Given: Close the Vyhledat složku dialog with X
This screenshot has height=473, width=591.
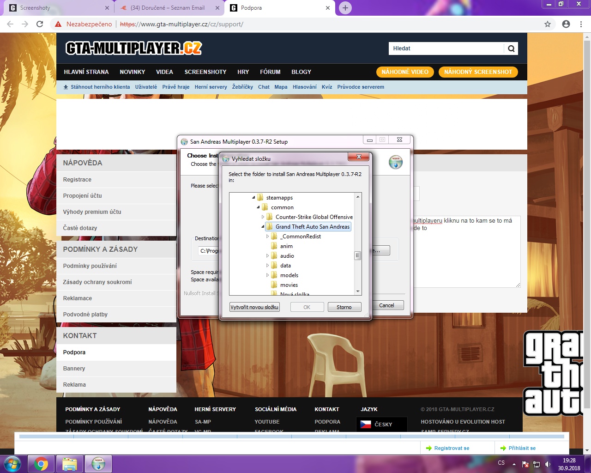Looking at the screenshot, I should coord(359,157).
